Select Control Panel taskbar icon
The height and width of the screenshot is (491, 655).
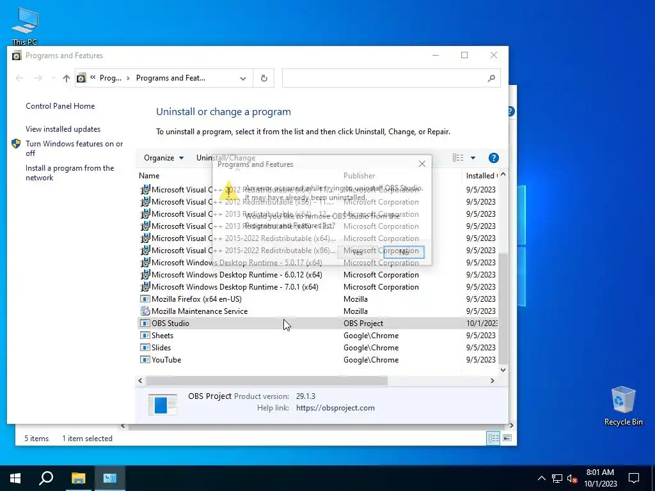110,478
